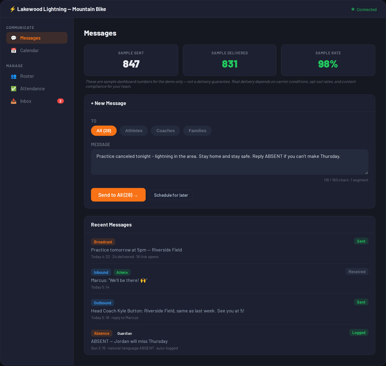
Task: Click Sent status on Outbound message
Action: tap(361, 302)
